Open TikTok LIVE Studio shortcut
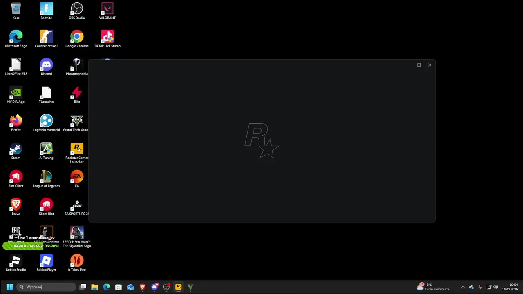This screenshot has height=294, width=523. (107, 39)
